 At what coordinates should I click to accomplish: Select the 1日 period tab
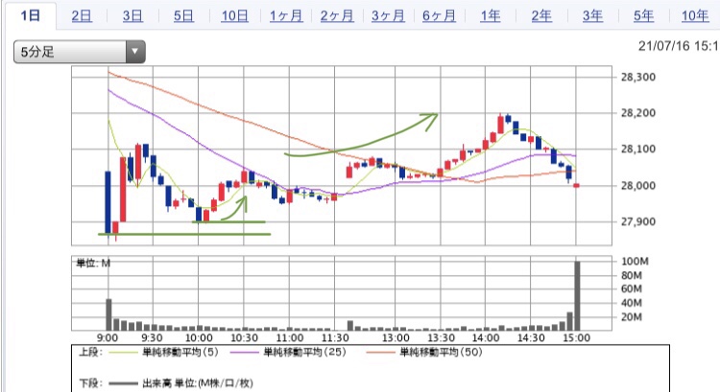[x=31, y=16]
